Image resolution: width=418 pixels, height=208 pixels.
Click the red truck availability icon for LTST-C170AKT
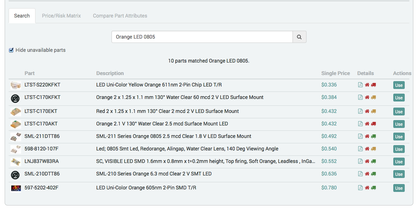(373, 124)
